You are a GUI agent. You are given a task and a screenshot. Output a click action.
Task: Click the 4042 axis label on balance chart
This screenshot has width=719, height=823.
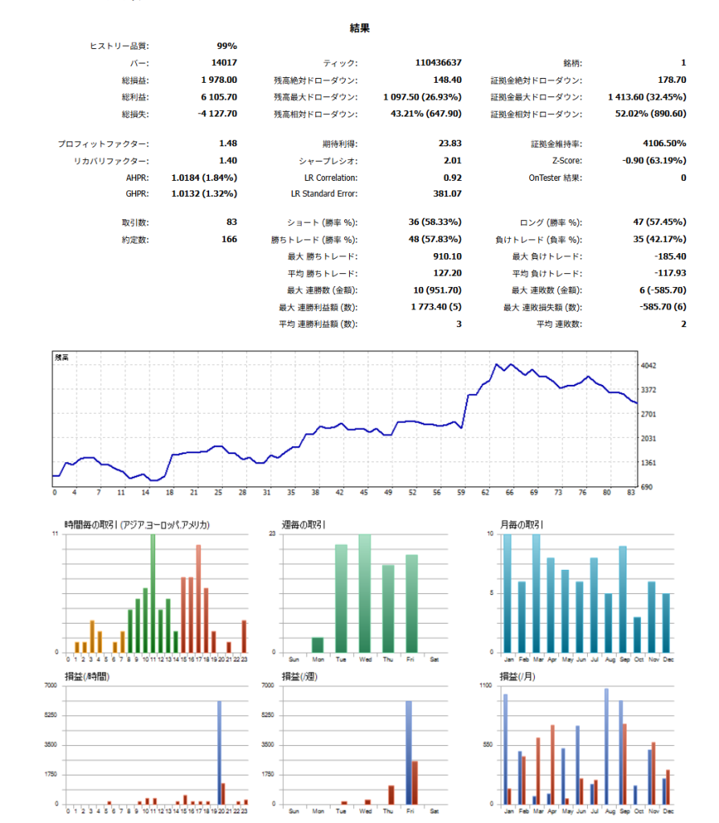649,366
